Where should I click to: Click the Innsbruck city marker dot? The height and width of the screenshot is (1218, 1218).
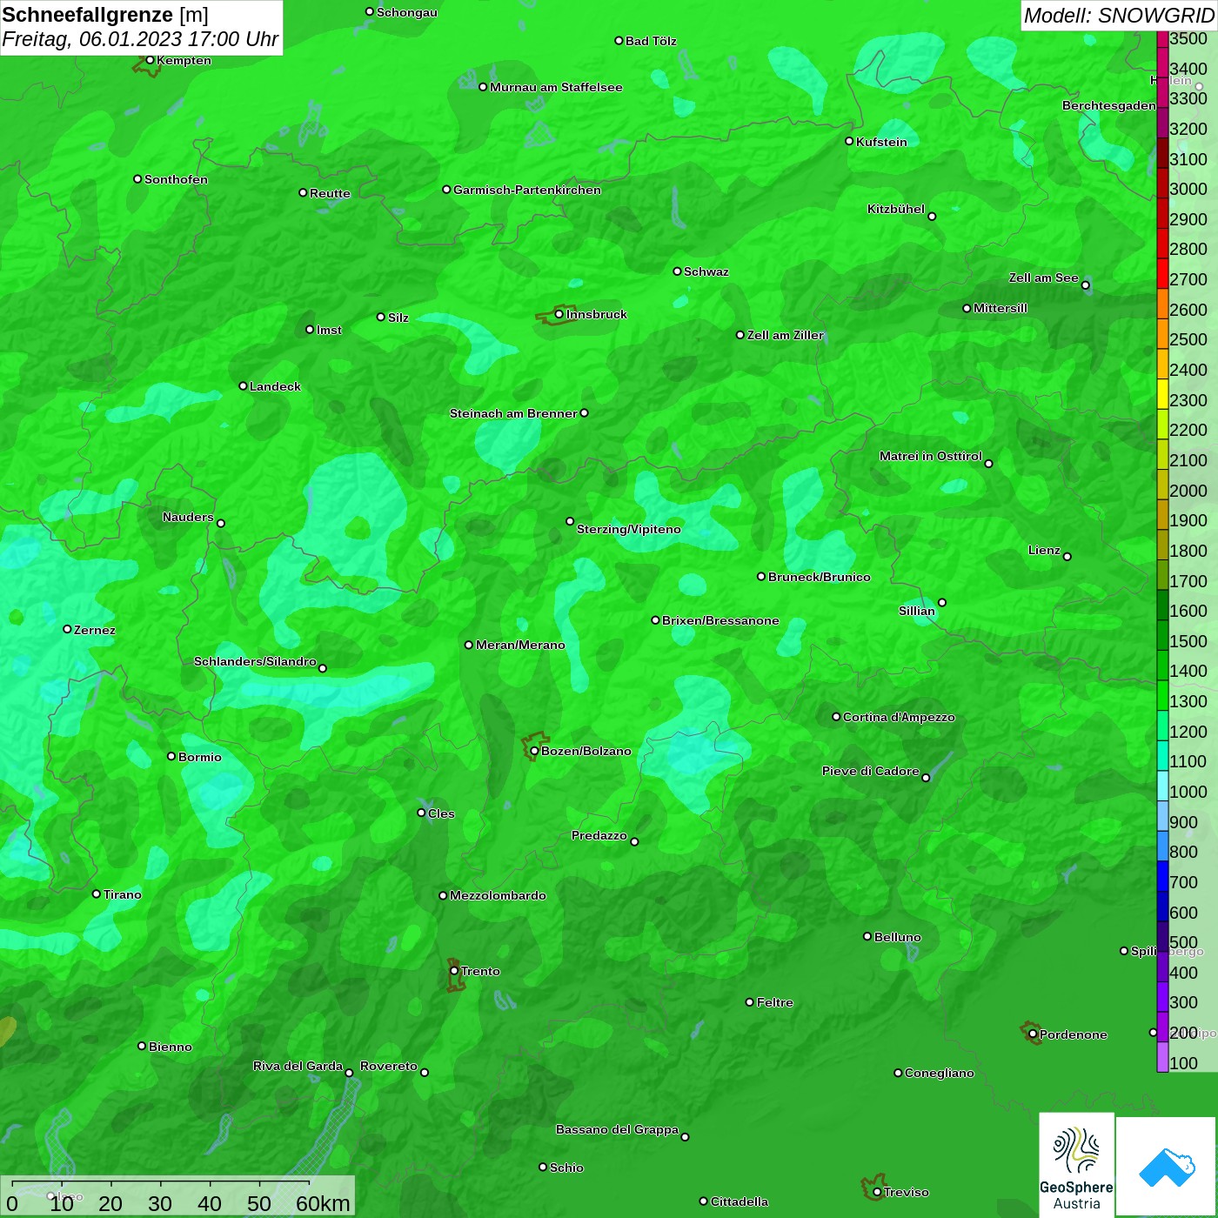tap(559, 314)
